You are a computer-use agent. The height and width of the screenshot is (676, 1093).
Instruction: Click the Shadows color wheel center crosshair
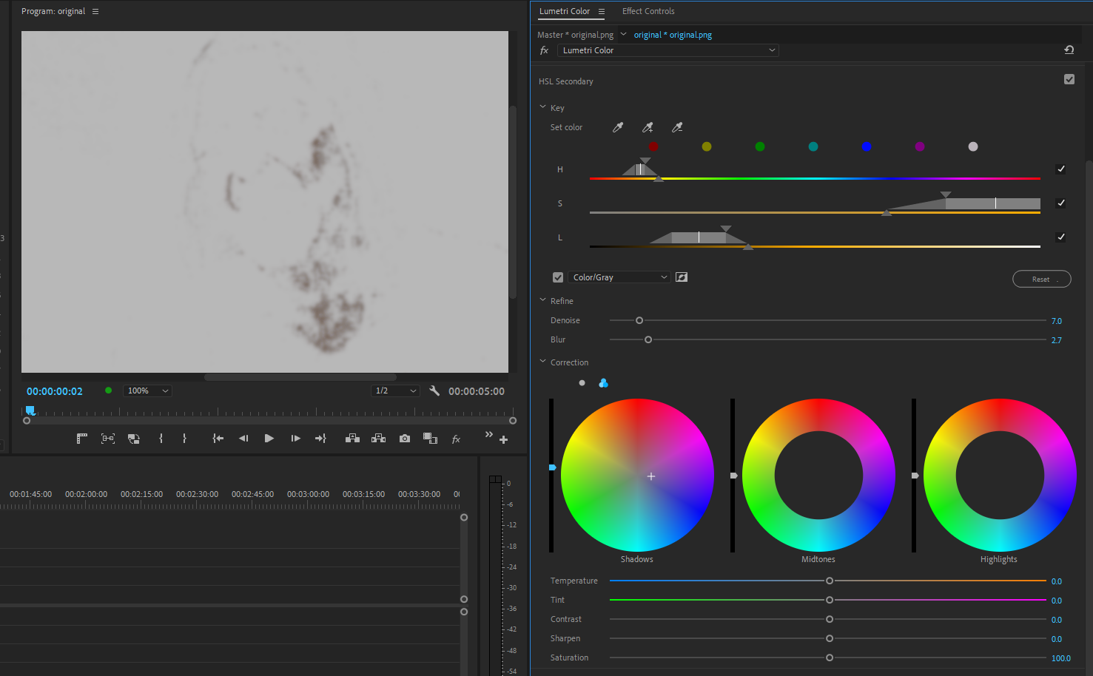[x=651, y=476]
